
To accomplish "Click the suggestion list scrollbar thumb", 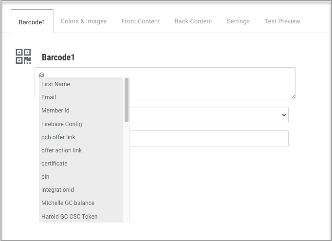I will (x=127, y=100).
